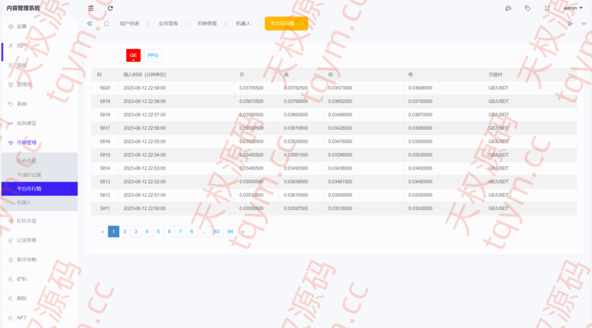Enter fullscreen with the expand icon
This screenshot has height=328, width=592.
[547, 8]
